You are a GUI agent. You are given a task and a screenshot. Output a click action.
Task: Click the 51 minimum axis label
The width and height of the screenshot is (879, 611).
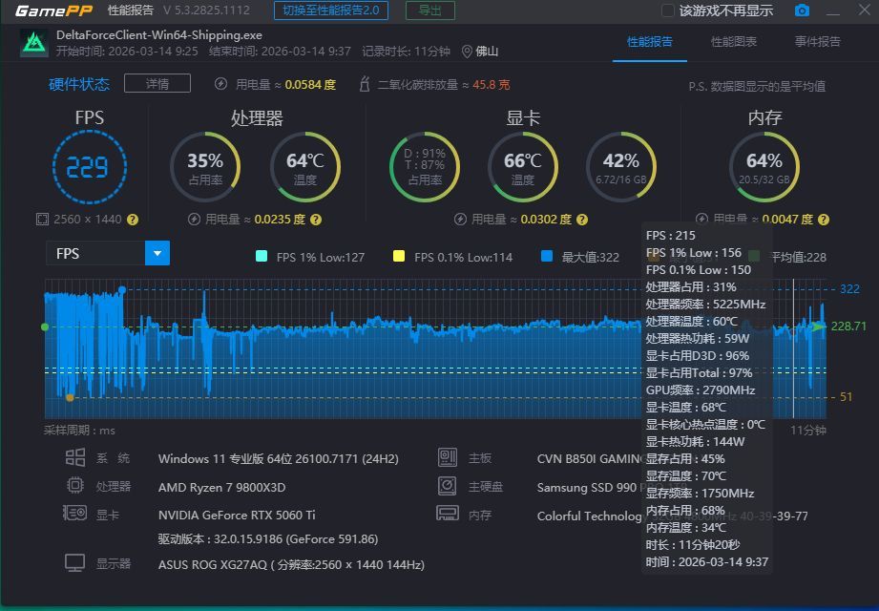[846, 397]
